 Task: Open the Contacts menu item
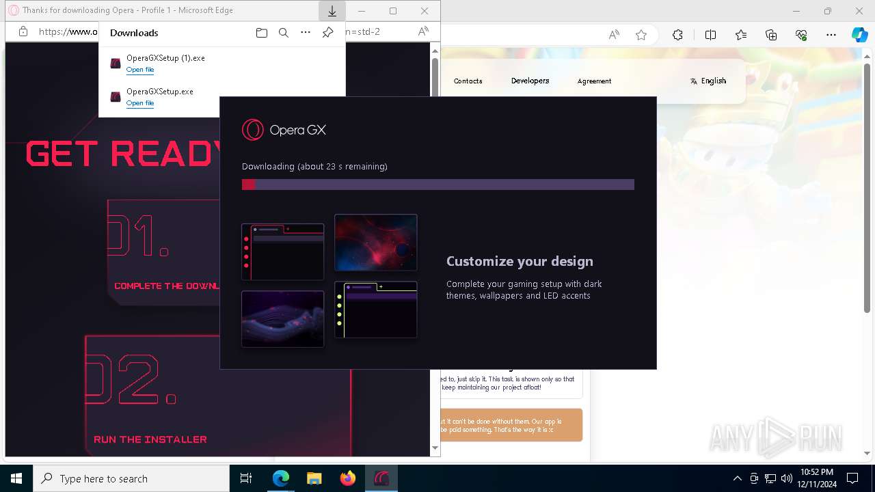click(x=468, y=81)
